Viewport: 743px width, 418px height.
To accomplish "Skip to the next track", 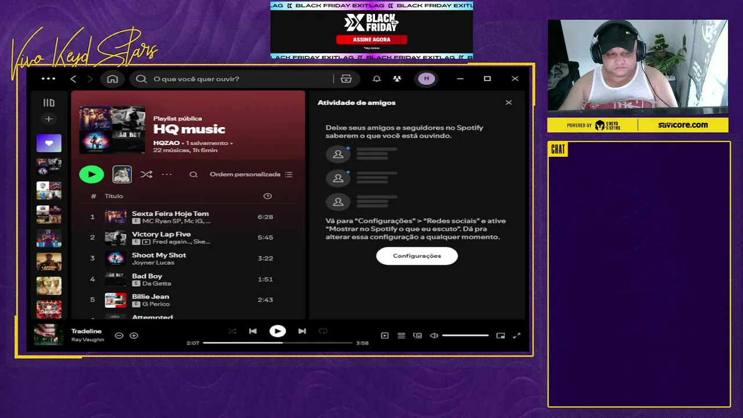I will pos(302,331).
